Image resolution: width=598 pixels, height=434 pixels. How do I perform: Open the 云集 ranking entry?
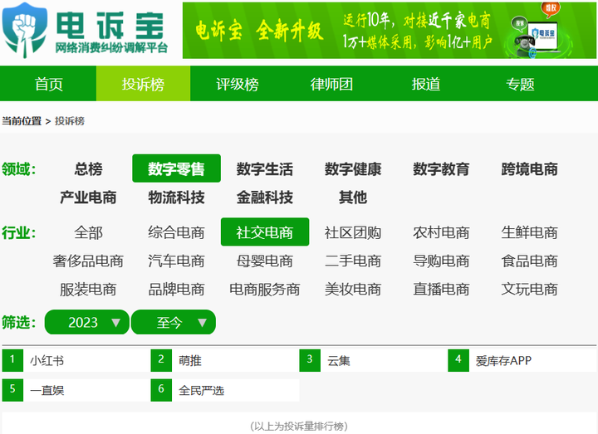[x=338, y=360]
